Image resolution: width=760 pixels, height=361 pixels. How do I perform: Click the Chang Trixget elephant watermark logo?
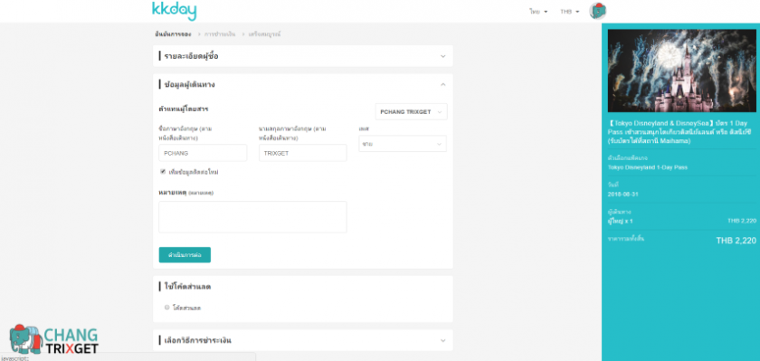click(53, 339)
